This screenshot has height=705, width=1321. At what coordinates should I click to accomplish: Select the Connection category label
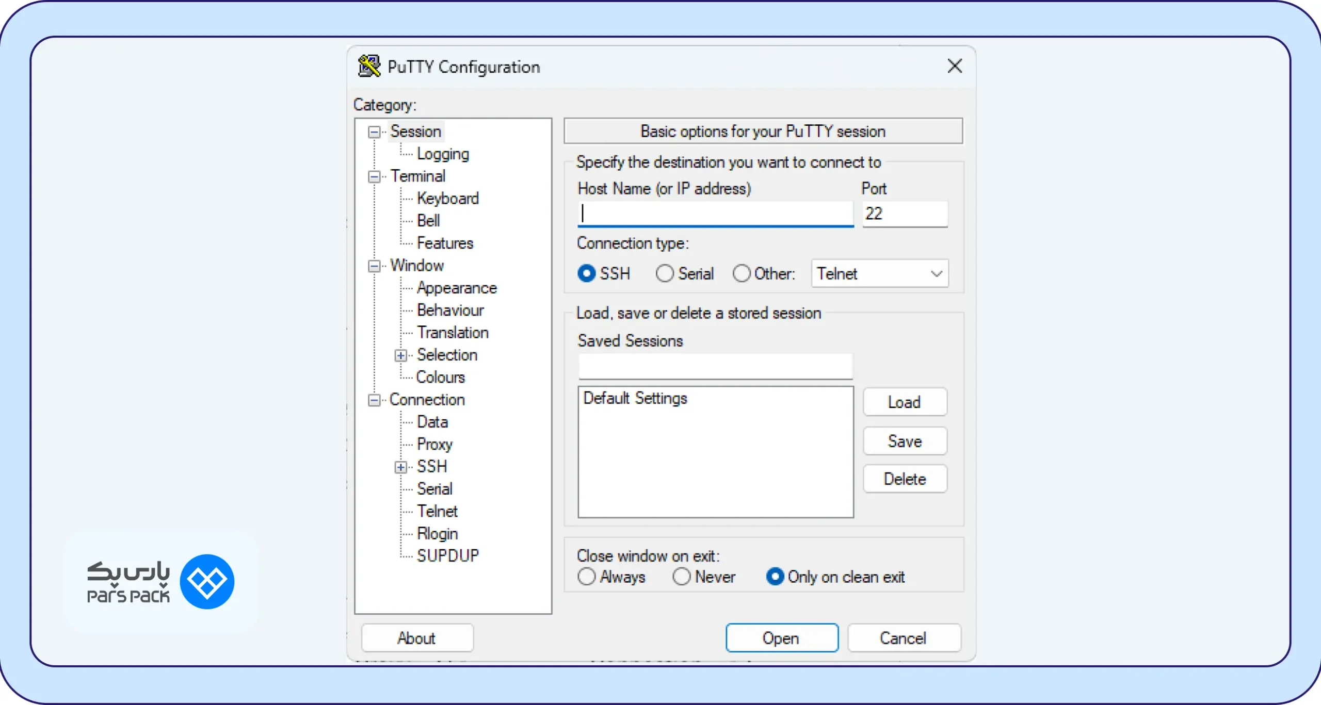point(427,400)
